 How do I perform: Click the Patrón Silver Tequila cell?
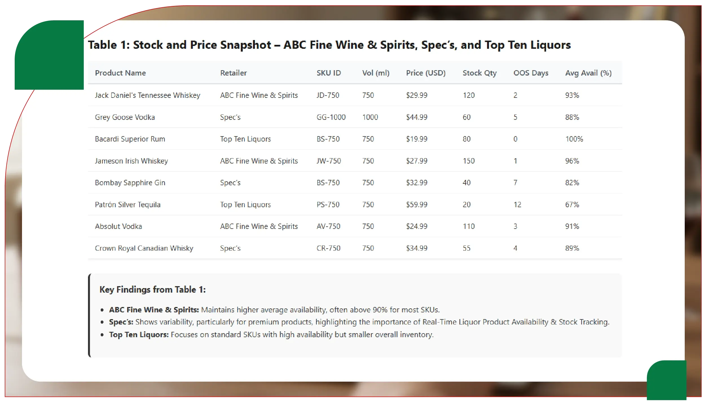point(128,205)
